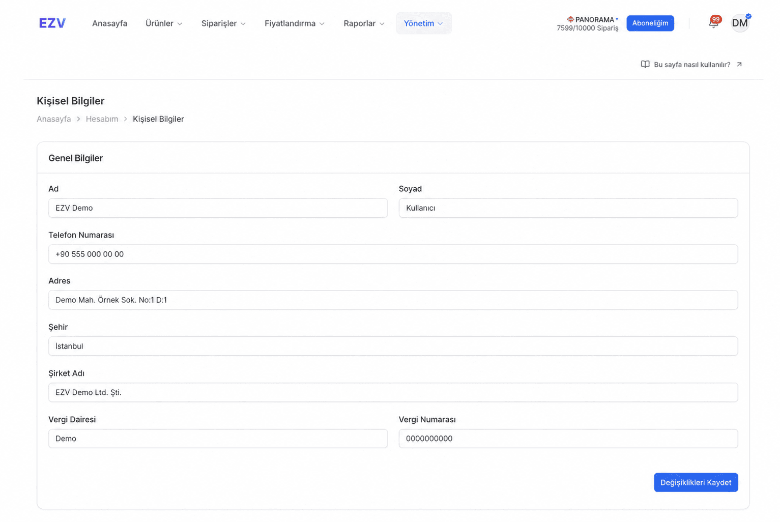Click the Şirket Adı input field
Image resolution: width=780 pixels, height=522 pixels.
click(393, 392)
